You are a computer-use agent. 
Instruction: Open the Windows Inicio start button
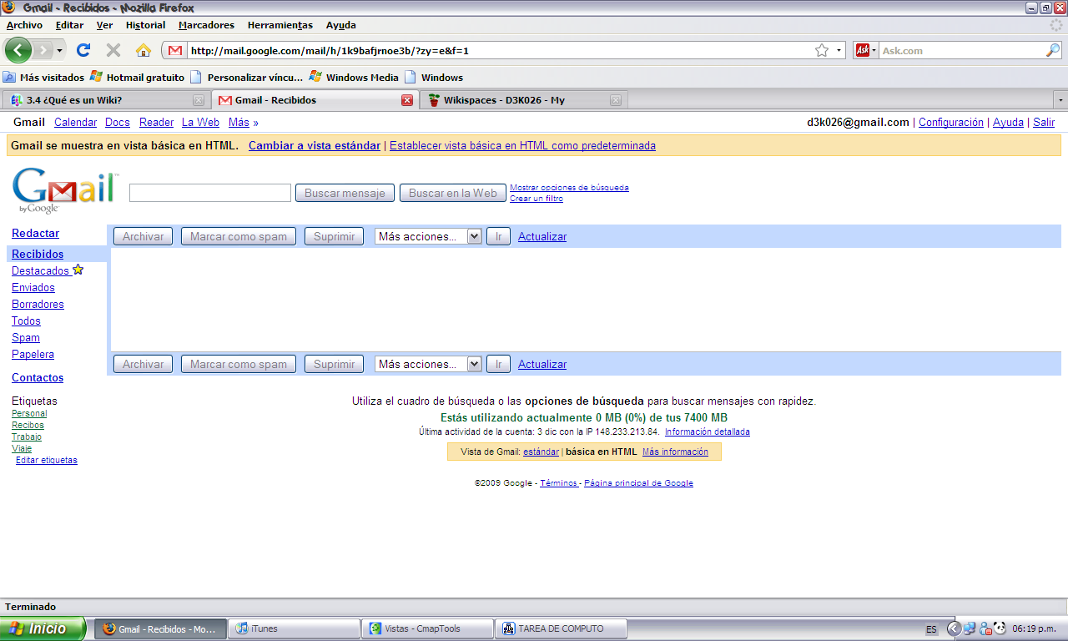[42, 628]
